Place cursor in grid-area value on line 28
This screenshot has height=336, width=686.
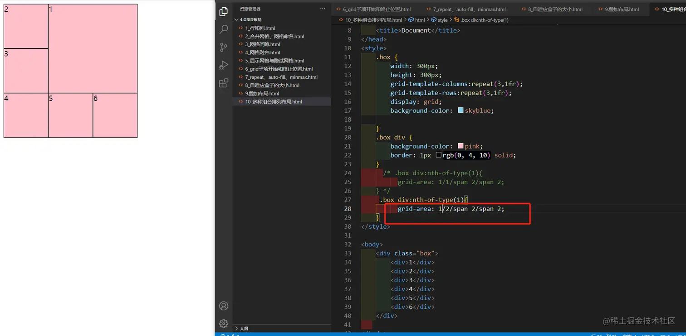coord(471,209)
